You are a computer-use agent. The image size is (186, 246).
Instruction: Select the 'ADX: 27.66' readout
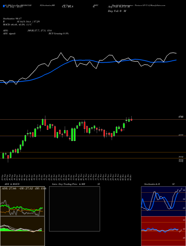pyautogui.click(x=8, y=189)
